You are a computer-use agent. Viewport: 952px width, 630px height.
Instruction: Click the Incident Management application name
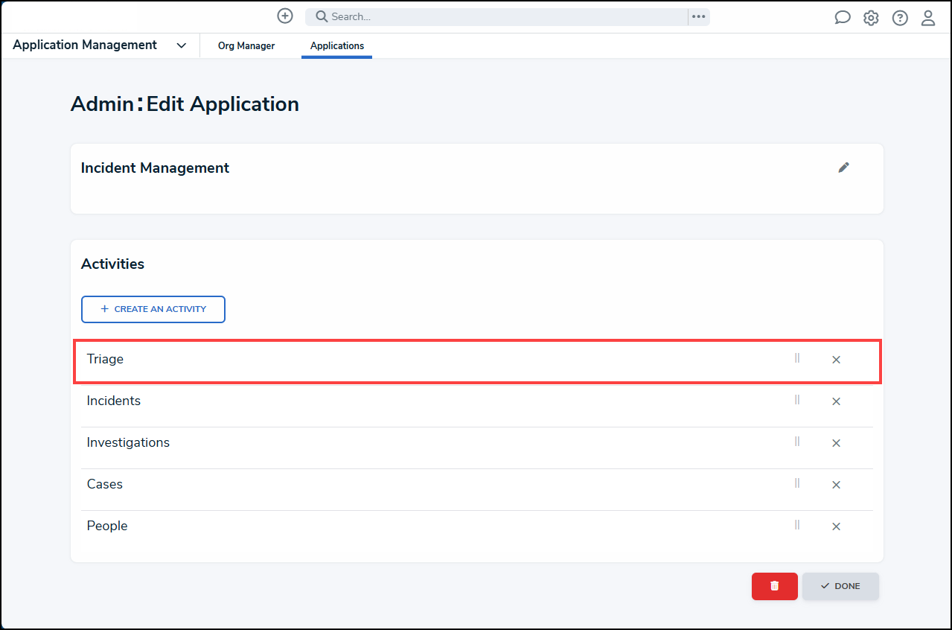[155, 168]
